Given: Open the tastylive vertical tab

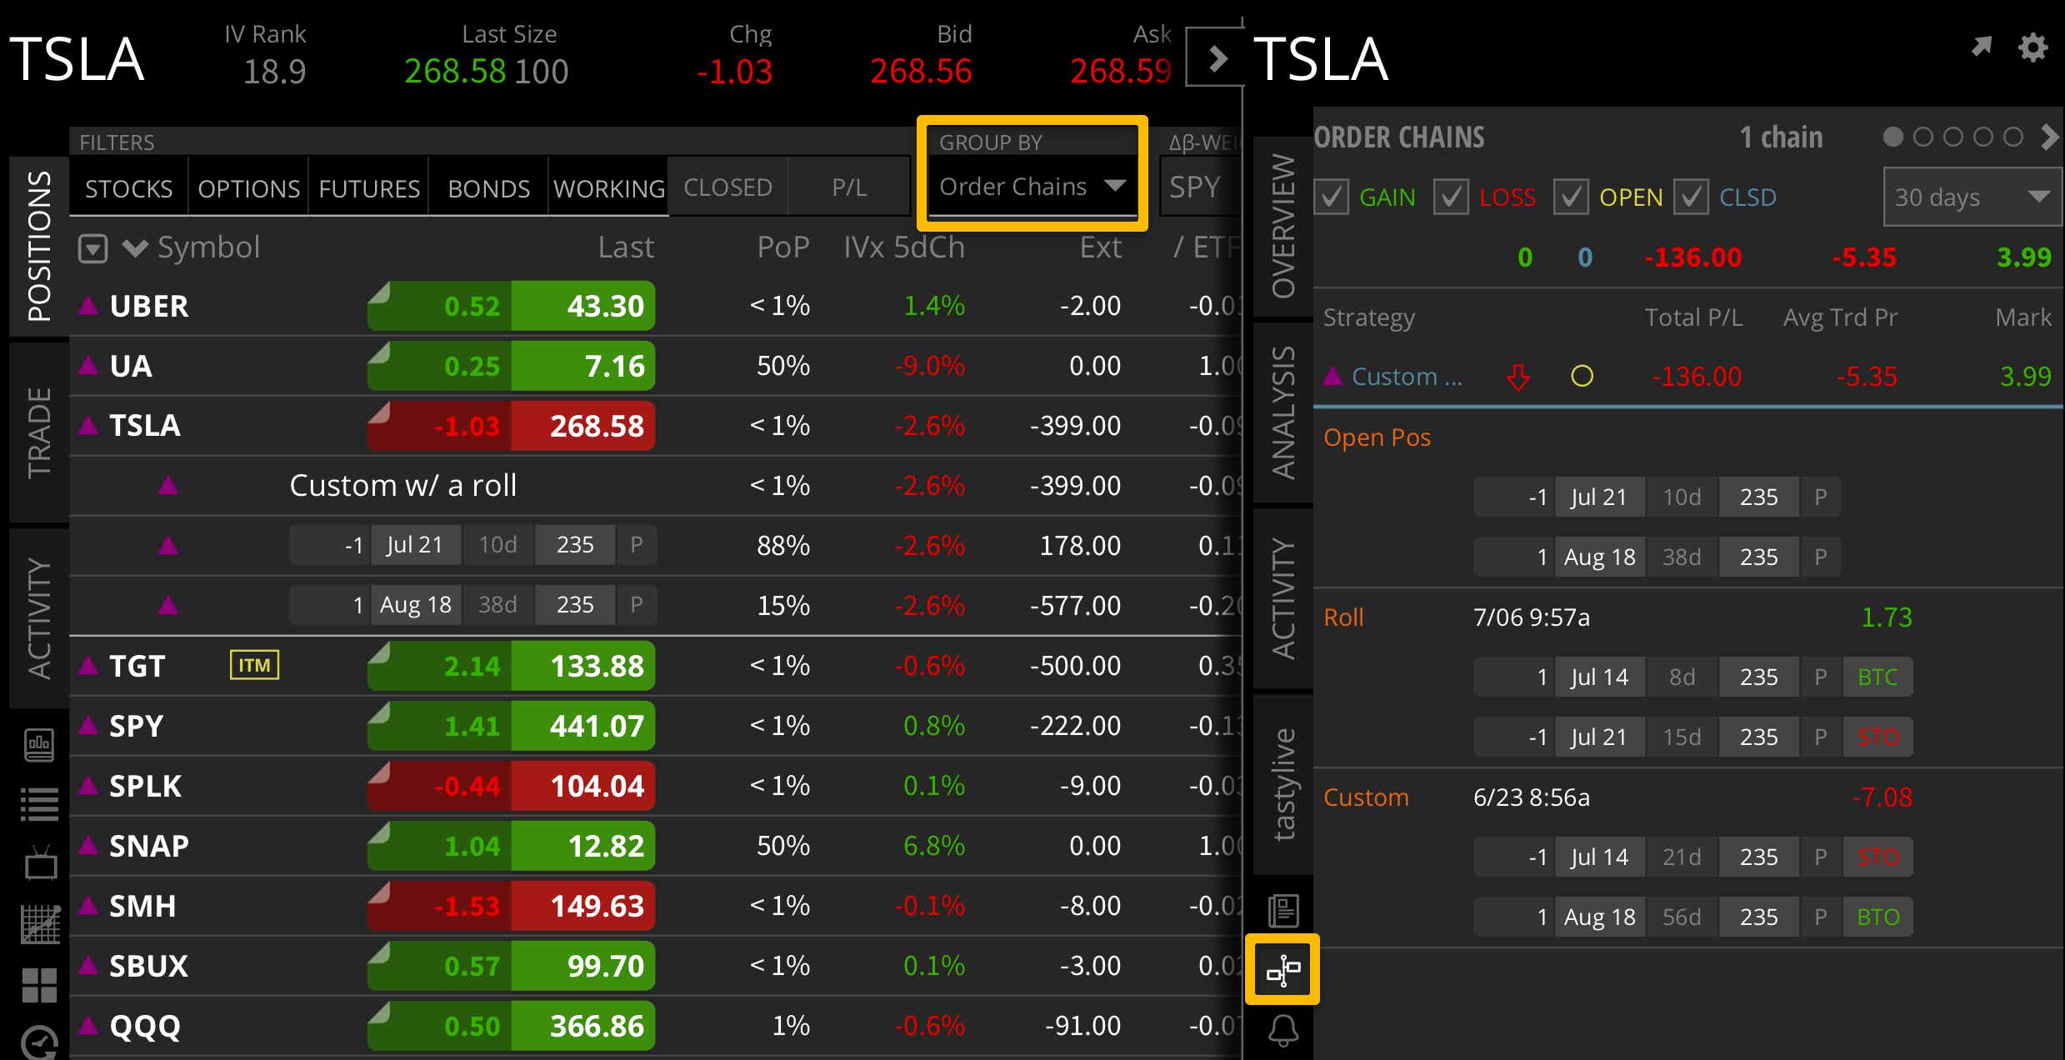Looking at the screenshot, I should (x=1282, y=783).
